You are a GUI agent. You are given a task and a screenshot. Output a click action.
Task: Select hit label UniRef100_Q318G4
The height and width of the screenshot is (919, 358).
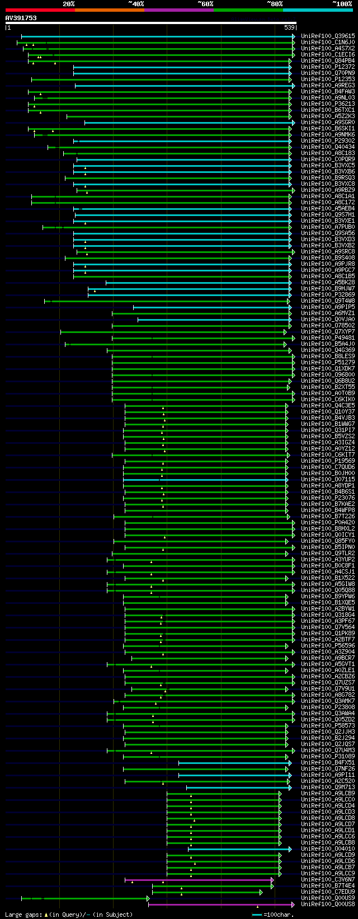328,615
